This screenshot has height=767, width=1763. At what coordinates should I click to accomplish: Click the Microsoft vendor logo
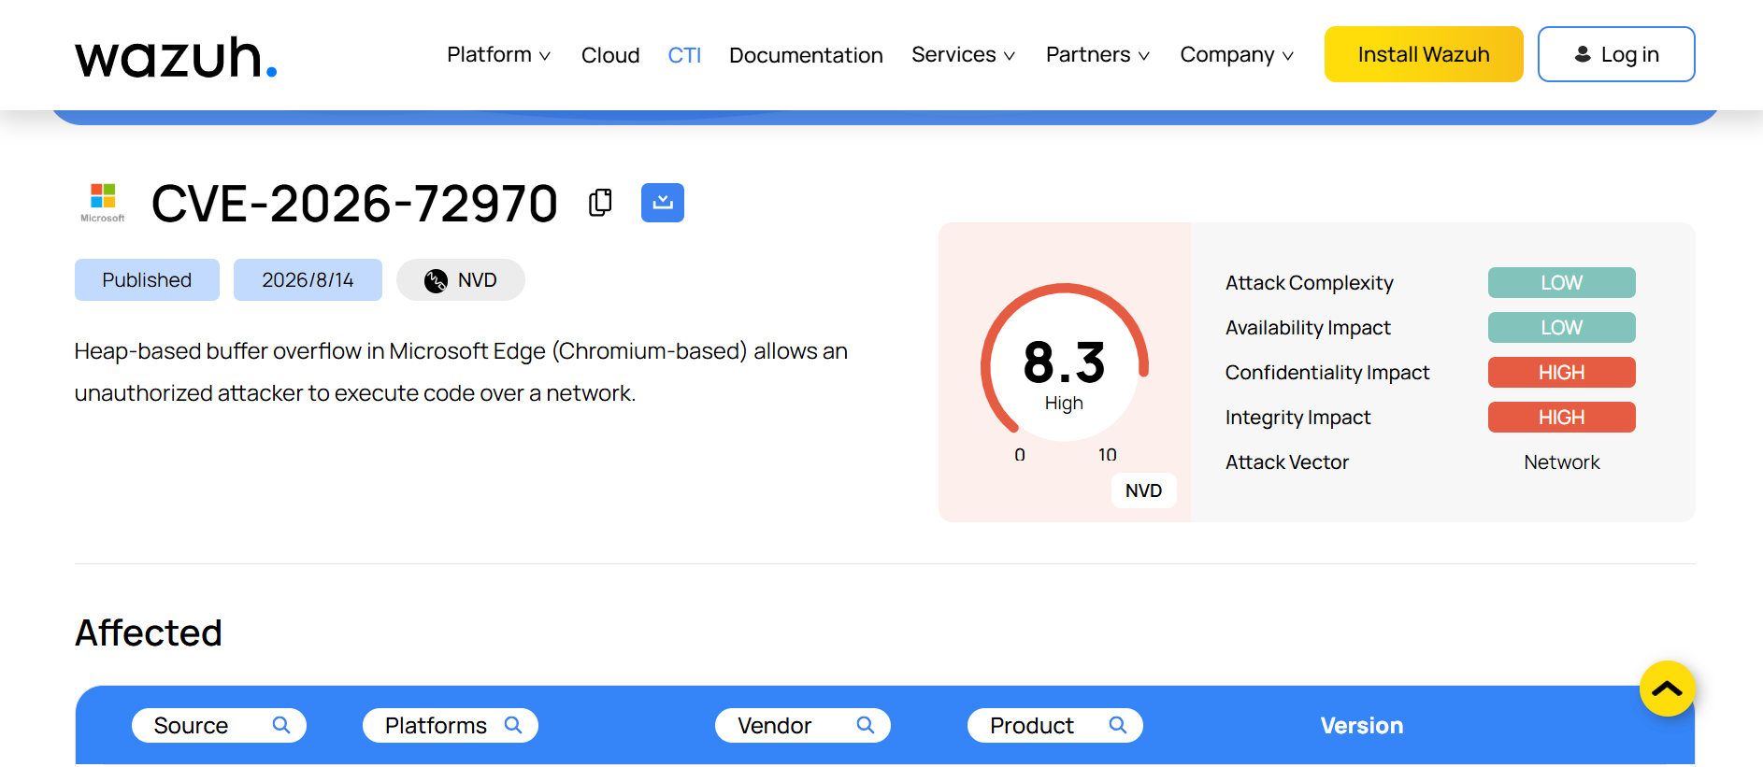(103, 203)
